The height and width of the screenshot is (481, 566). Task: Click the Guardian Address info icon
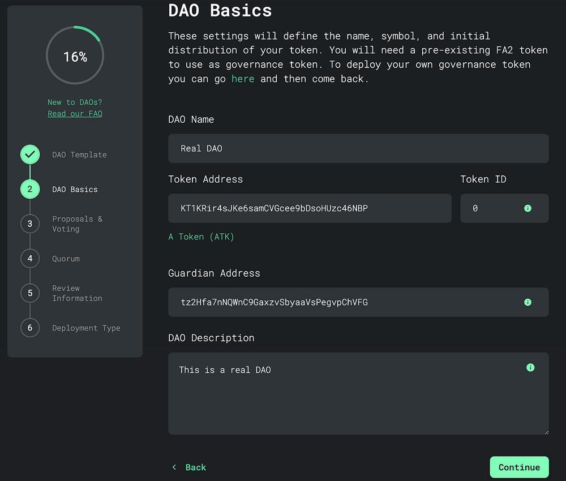point(528,302)
